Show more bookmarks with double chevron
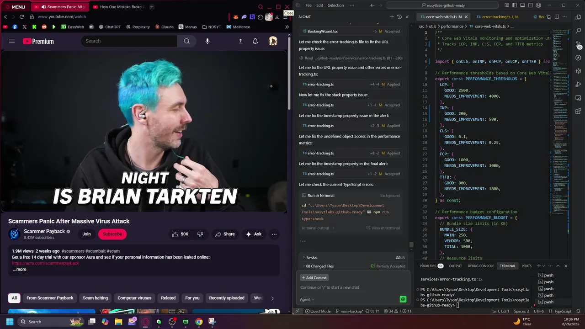This screenshot has height=329, width=585. 287,27
